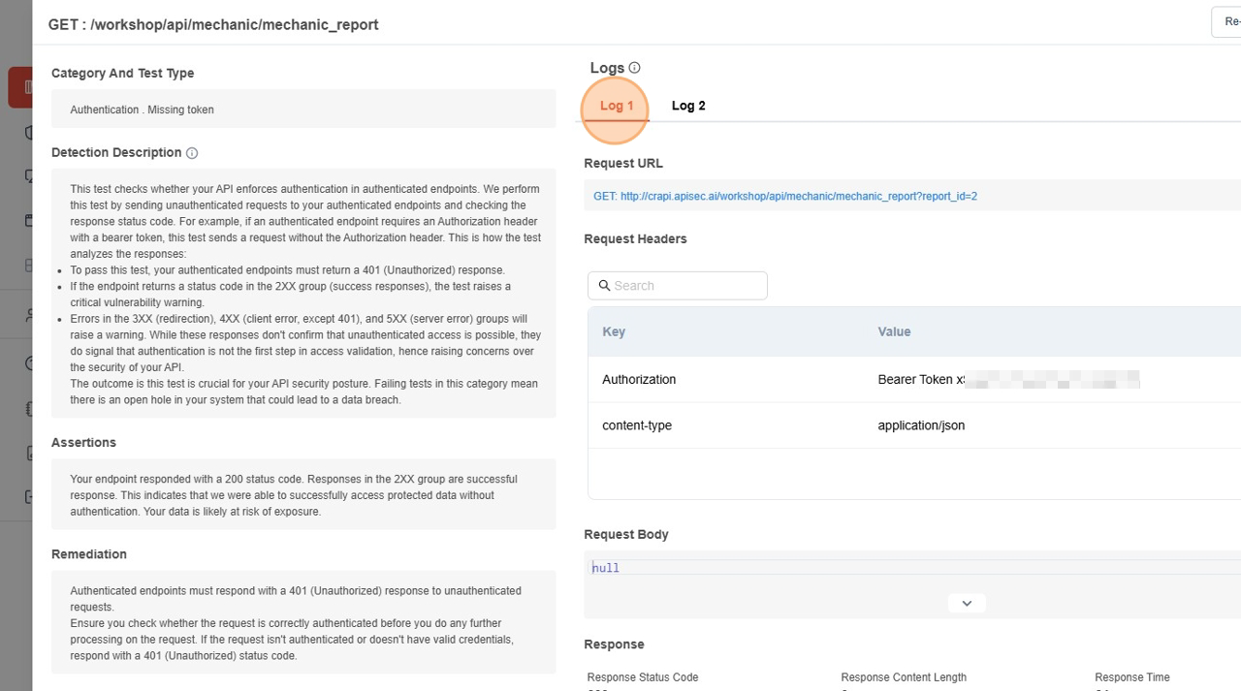This screenshot has height=691, width=1241.
Task: Click the magnifier icon in headers search
Action: [x=604, y=286]
